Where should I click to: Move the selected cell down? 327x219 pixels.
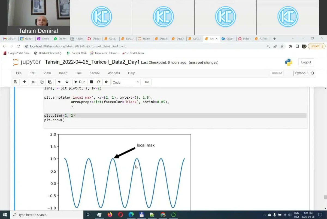pos(67,82)
